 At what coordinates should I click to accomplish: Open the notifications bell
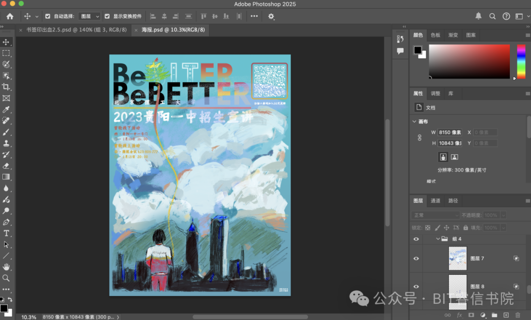point(478,16)
